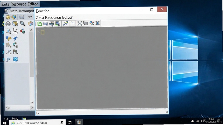
Task: Click the blue gear icon in left panel
Action: [x=15, y=59]
